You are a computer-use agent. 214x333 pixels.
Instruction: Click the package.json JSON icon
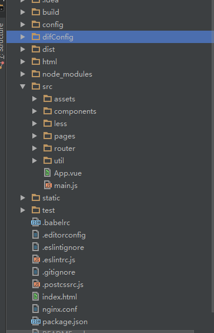click(36, 321)
